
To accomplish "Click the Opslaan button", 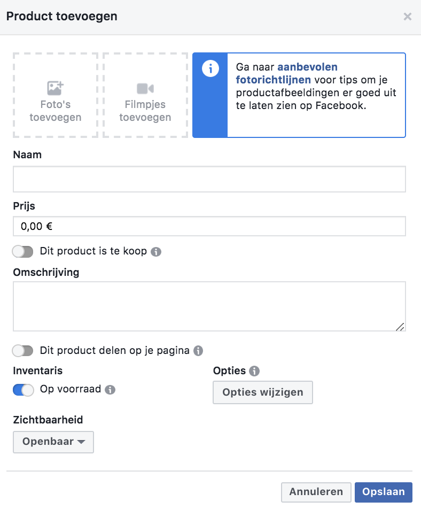I will click(x=383, y=492).
